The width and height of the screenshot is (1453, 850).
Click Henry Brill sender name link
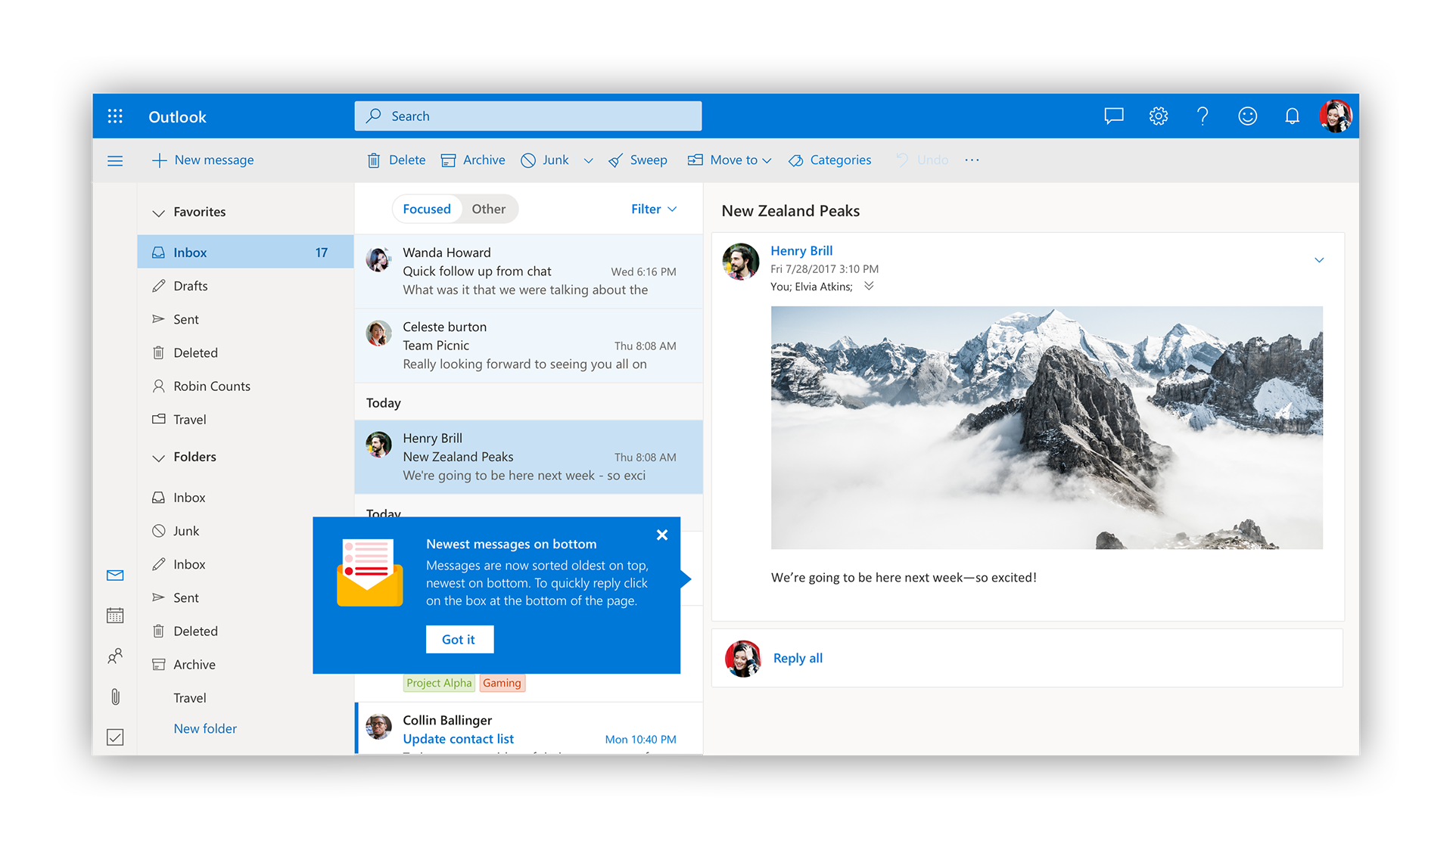pos(801,250)
